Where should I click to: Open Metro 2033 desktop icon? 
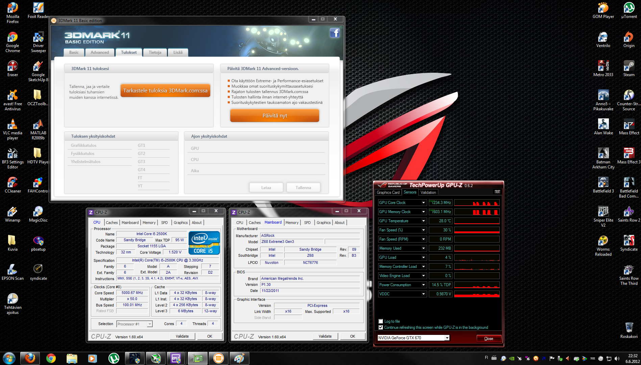pyautogui.click(x=603, y=69)
